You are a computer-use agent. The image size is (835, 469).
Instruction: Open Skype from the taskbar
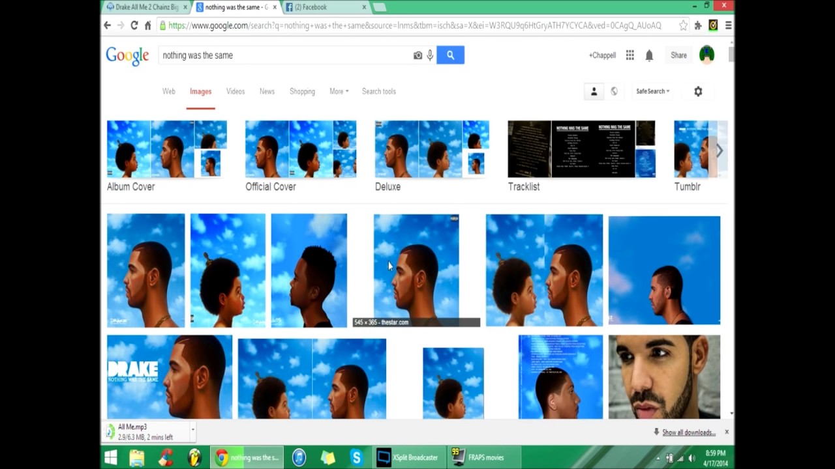coord(356,458)
